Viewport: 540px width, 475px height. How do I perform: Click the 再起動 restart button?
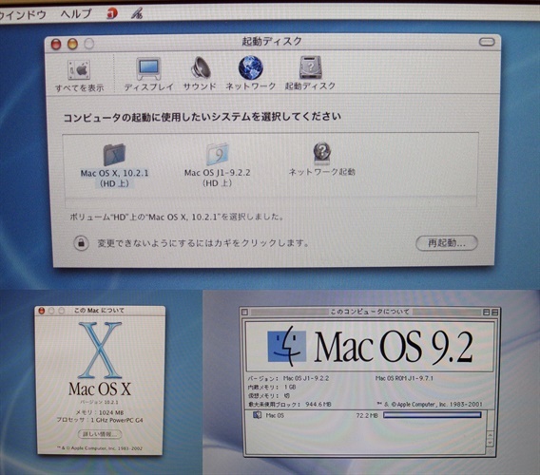pyautogui.click(x=447, y=243)
